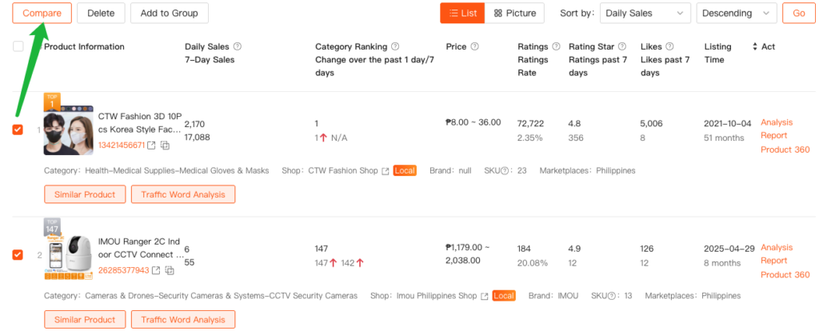Switch to the Picture view tab
The image size is (819, 335).
point(515,13)
